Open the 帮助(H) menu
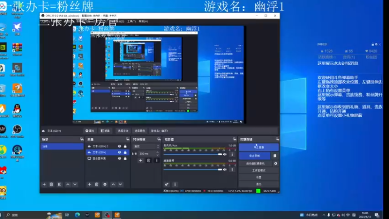This screenshot has width=389, height=219. pos(143,21)
